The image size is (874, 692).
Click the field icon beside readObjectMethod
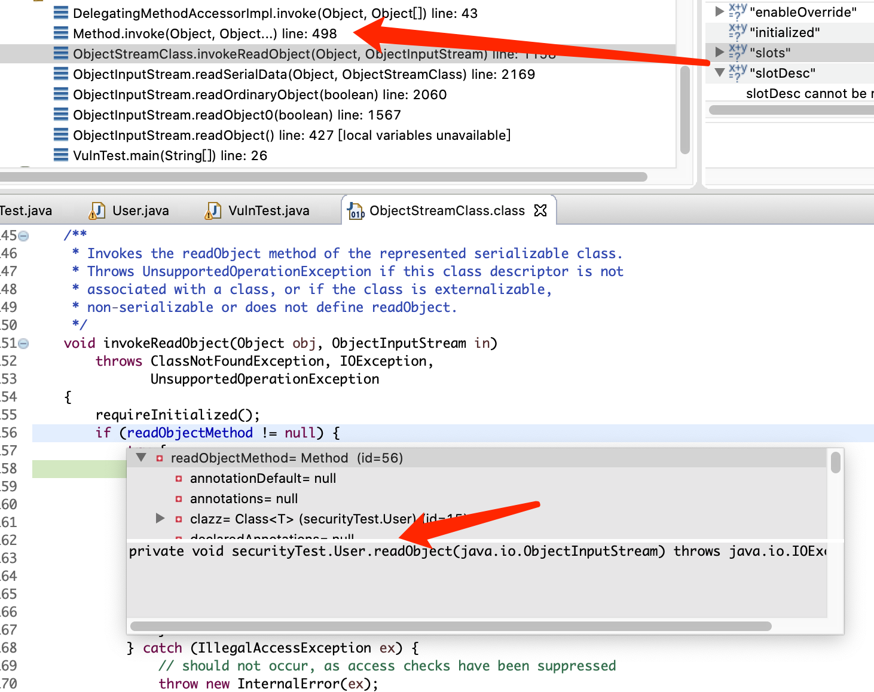point(160,458)
